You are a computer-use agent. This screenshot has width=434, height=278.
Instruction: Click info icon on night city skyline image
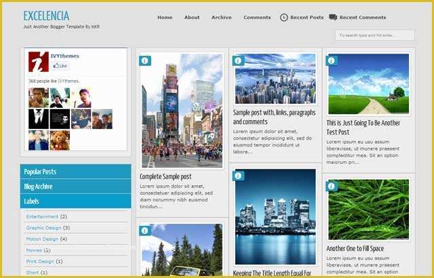click(x=238, y=176)
